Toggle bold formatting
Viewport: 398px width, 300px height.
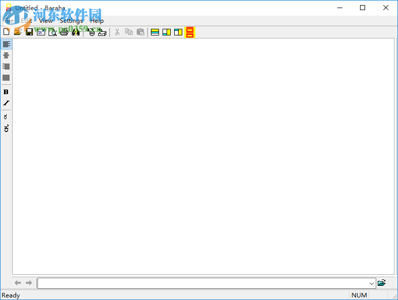point(6,92)
